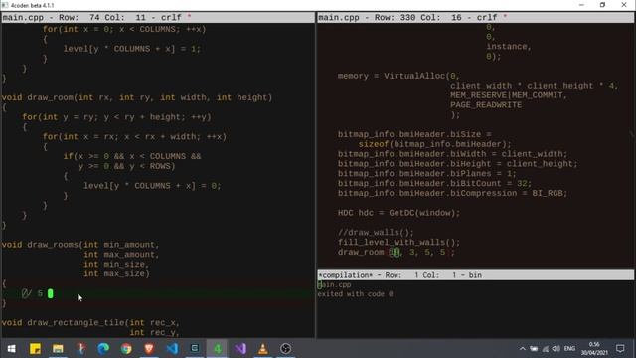The height and width of the screenshot is (358, 636).
Task: Click the 'int min_amount,' parameter
Action: tap(121, 245)
